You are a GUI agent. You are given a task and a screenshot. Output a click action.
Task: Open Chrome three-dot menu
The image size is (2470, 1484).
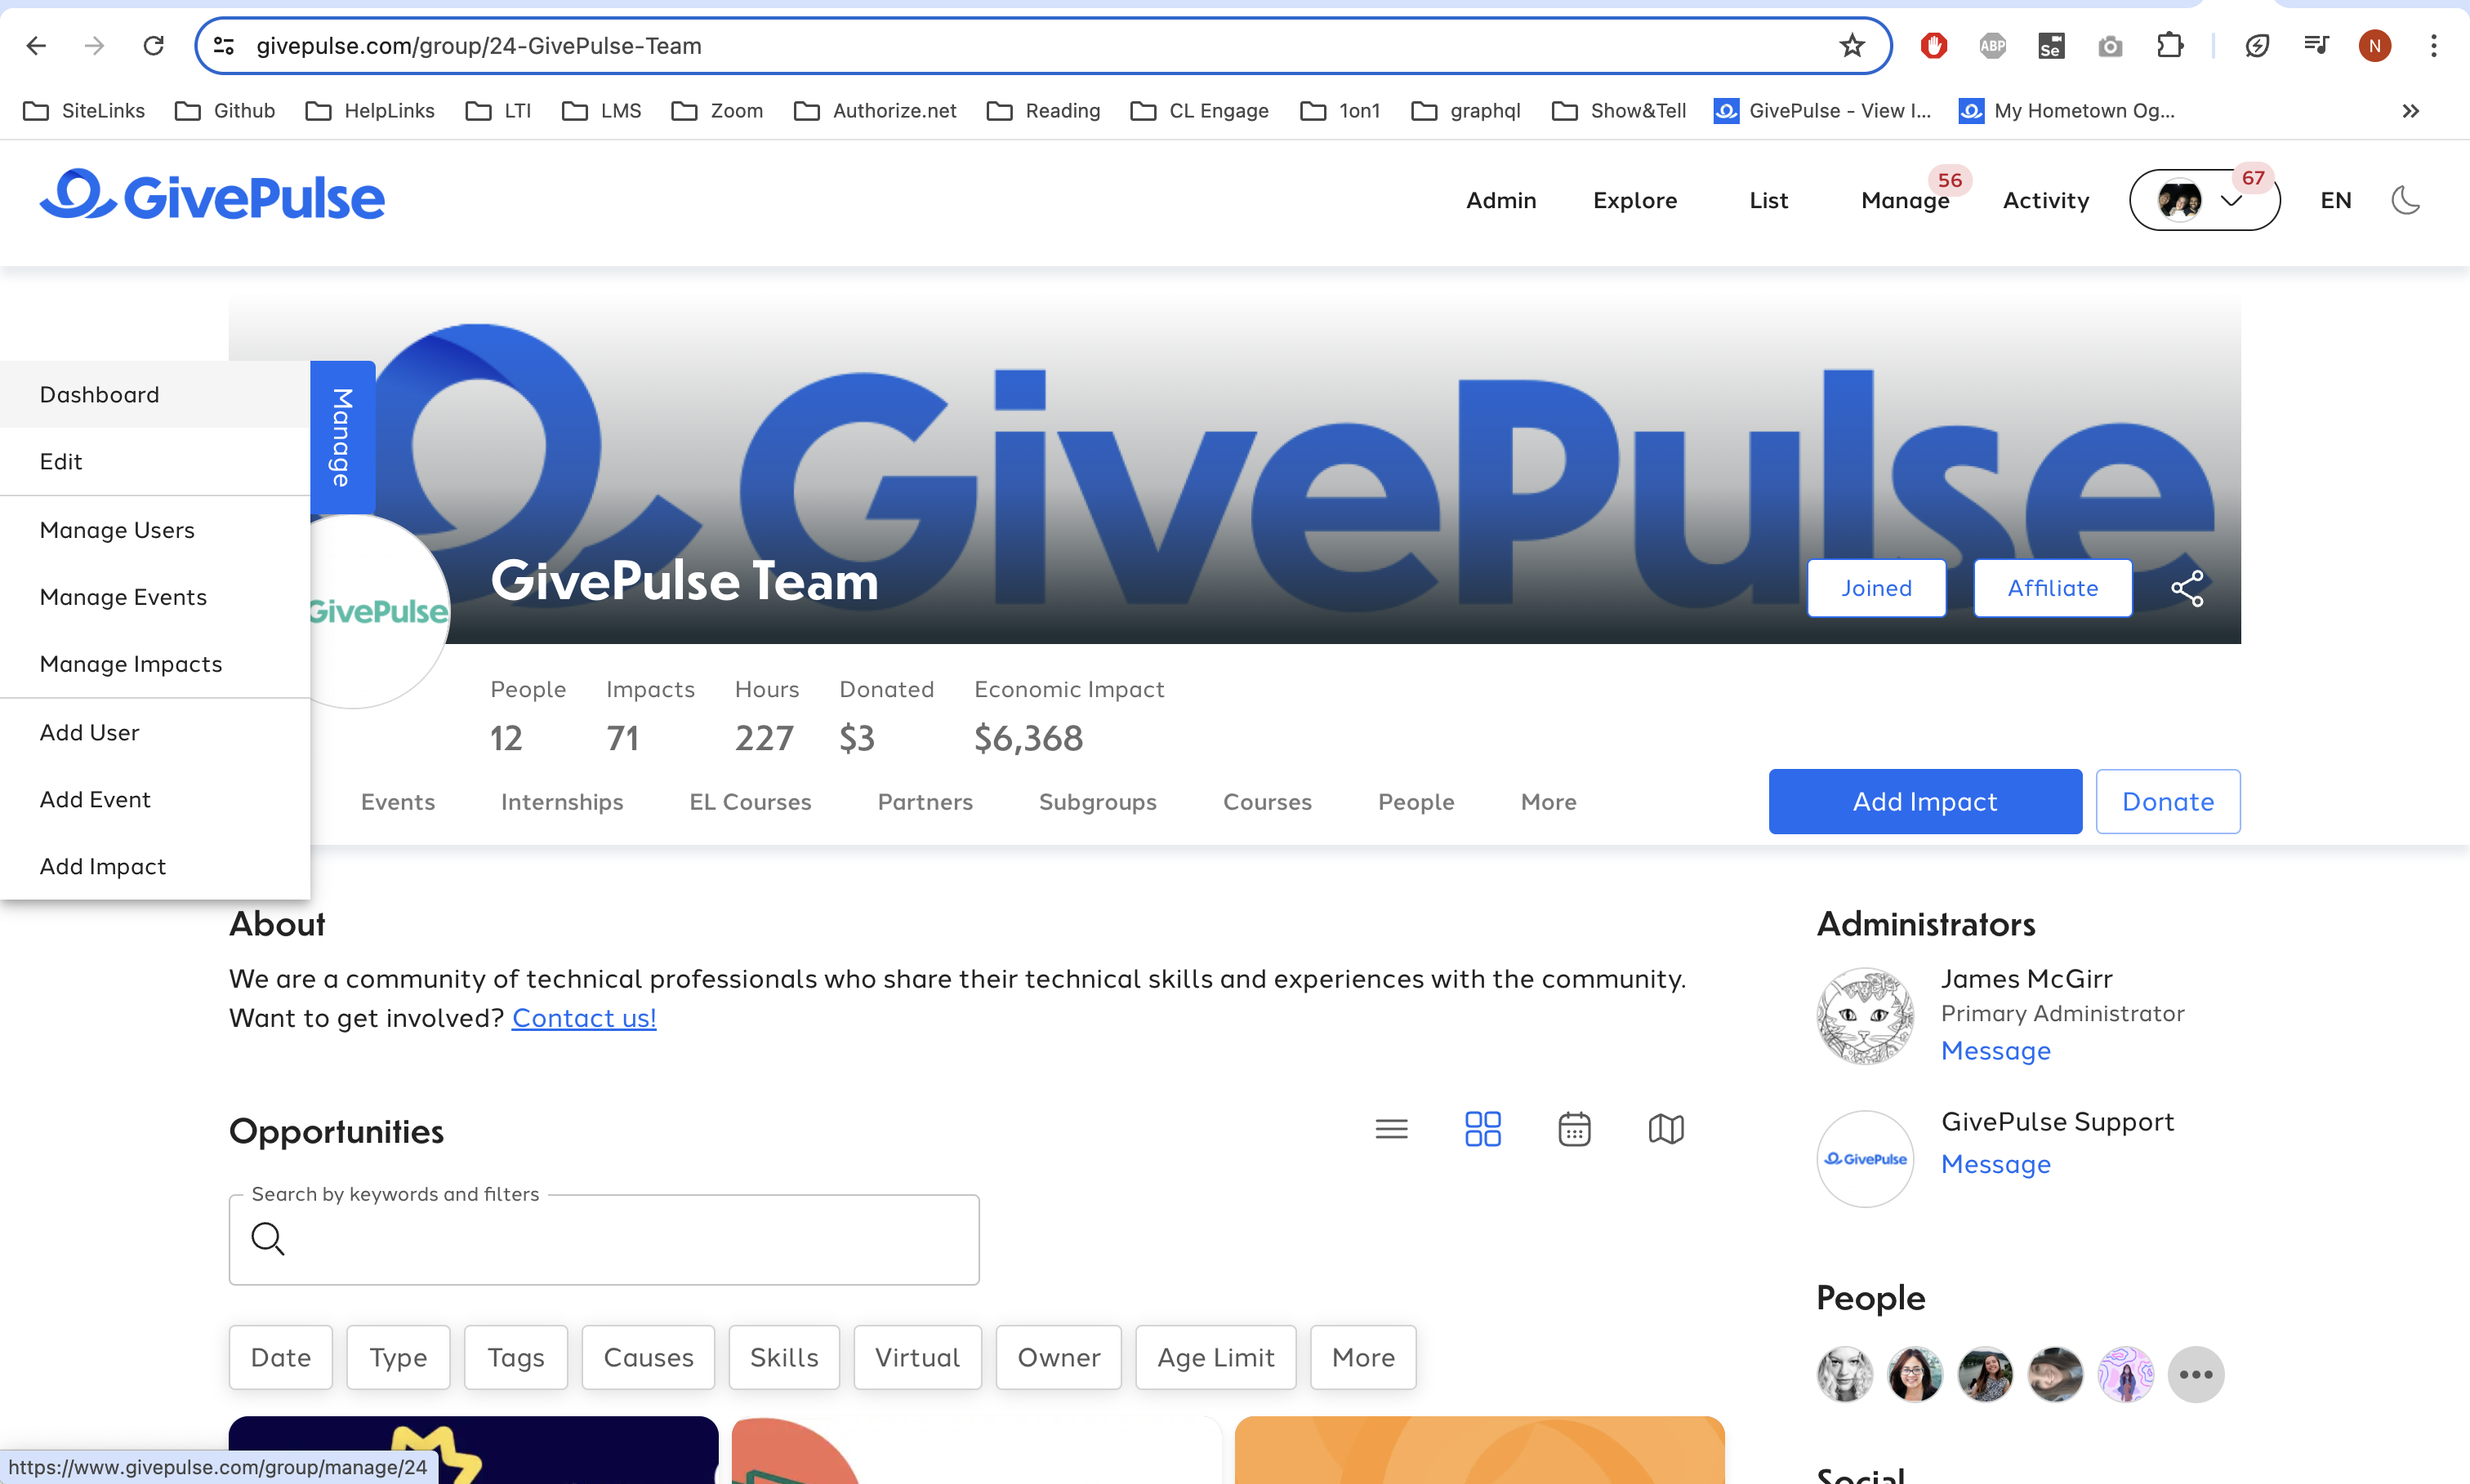2434,46
